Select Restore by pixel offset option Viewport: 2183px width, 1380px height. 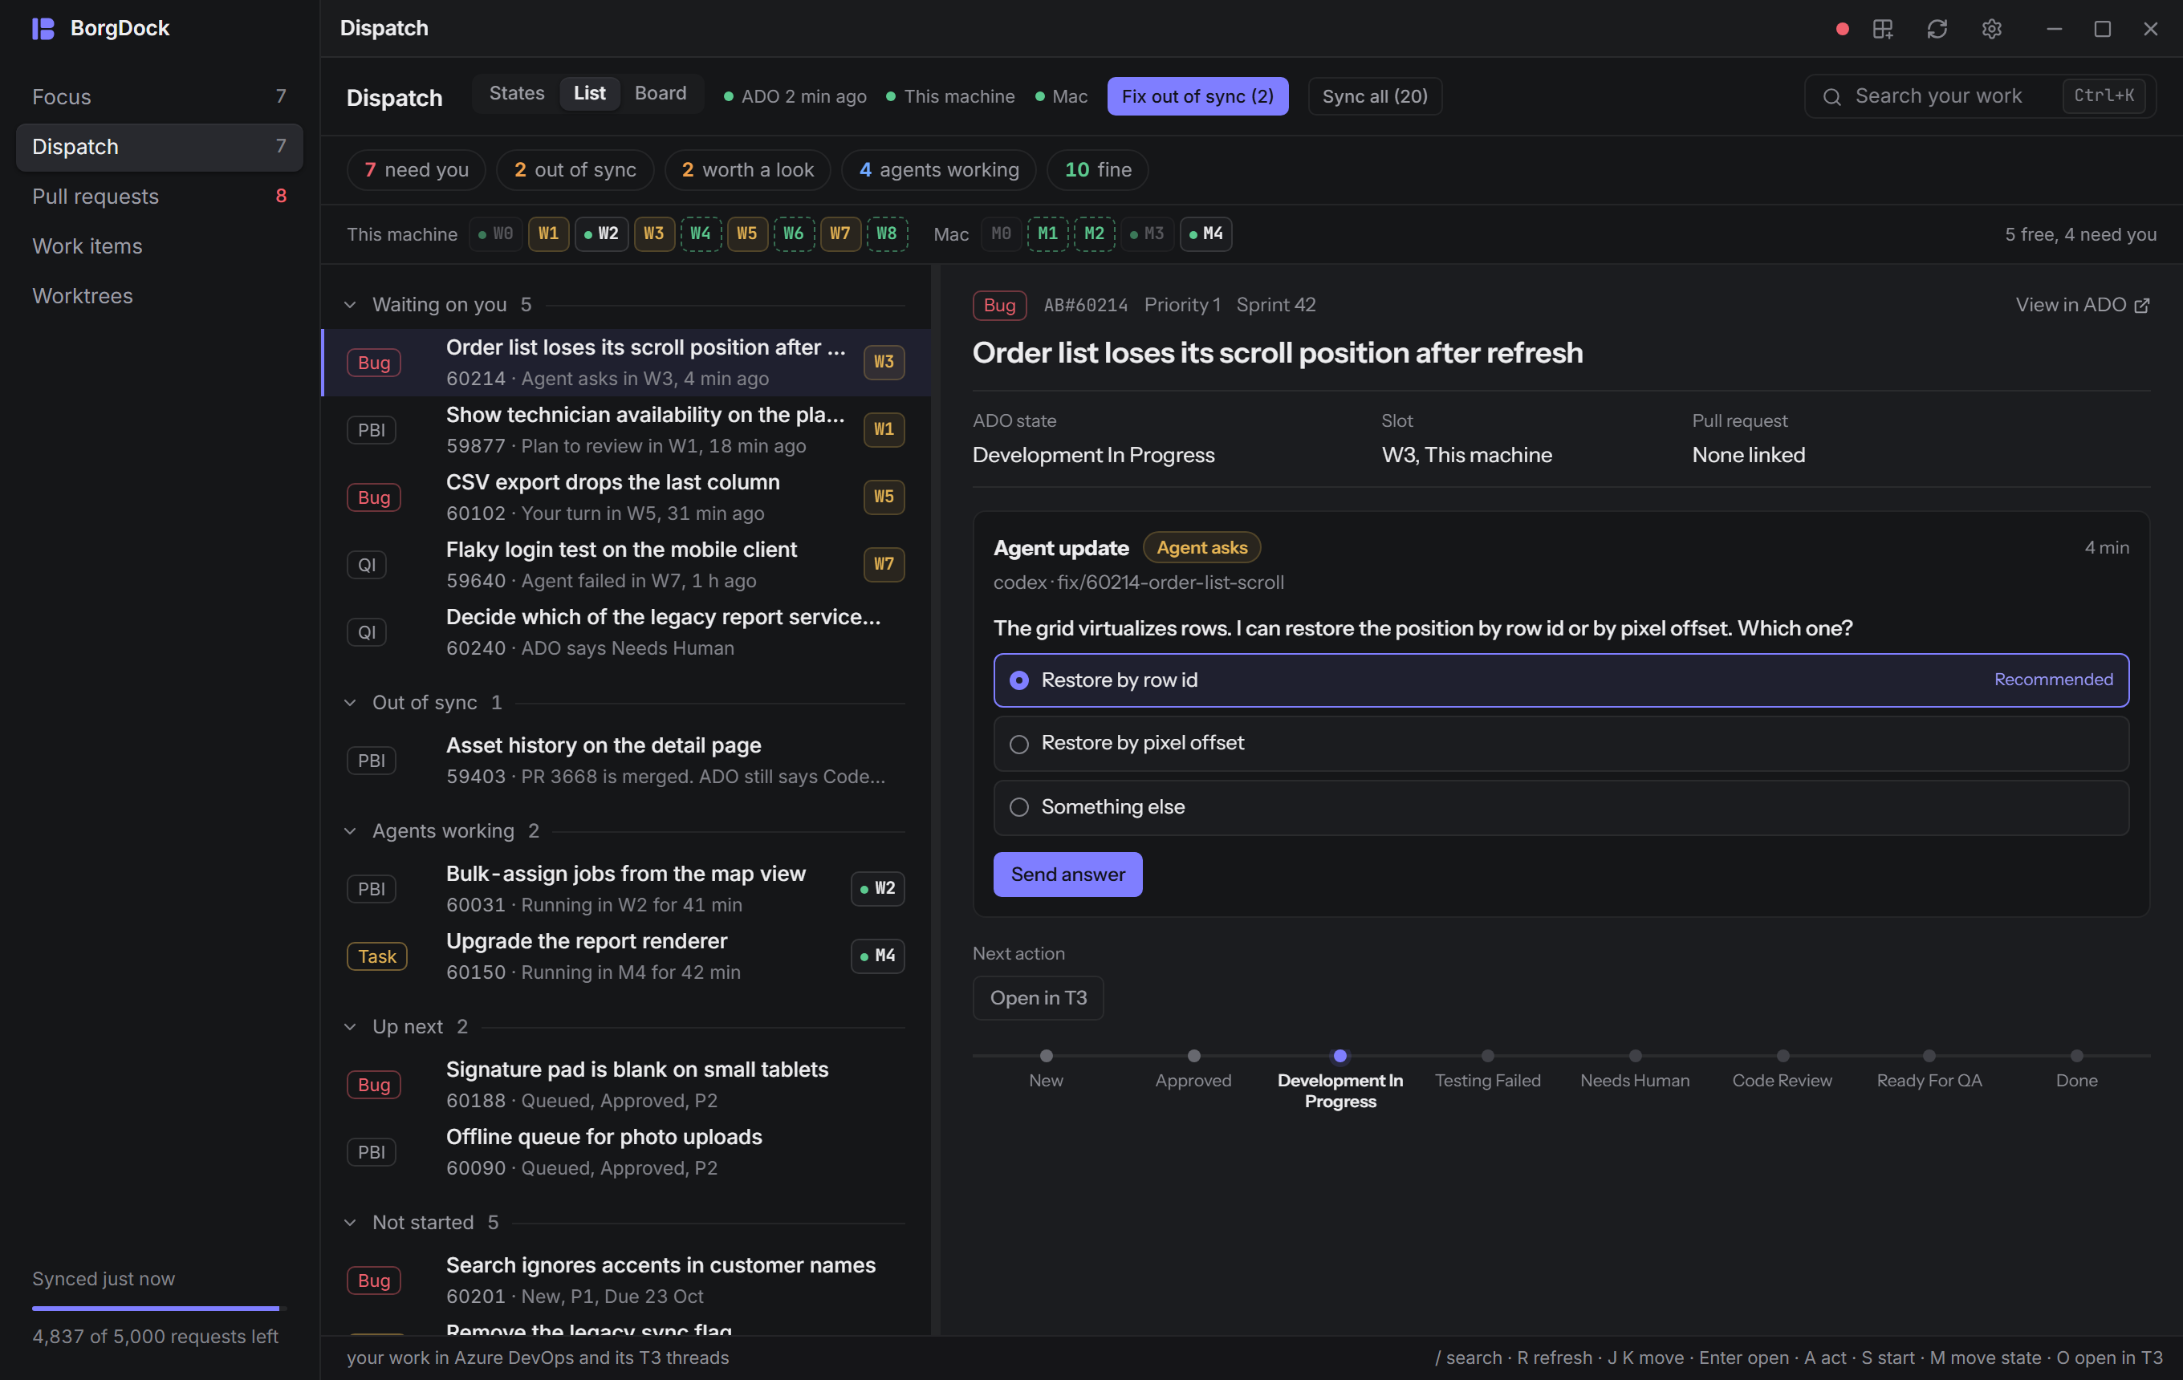pos(1560,743)
